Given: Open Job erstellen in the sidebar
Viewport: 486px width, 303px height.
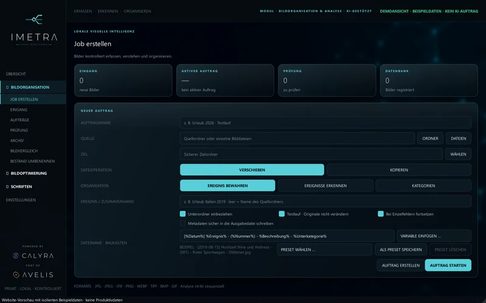Looking at the screenshot, I should pos(33,99).
